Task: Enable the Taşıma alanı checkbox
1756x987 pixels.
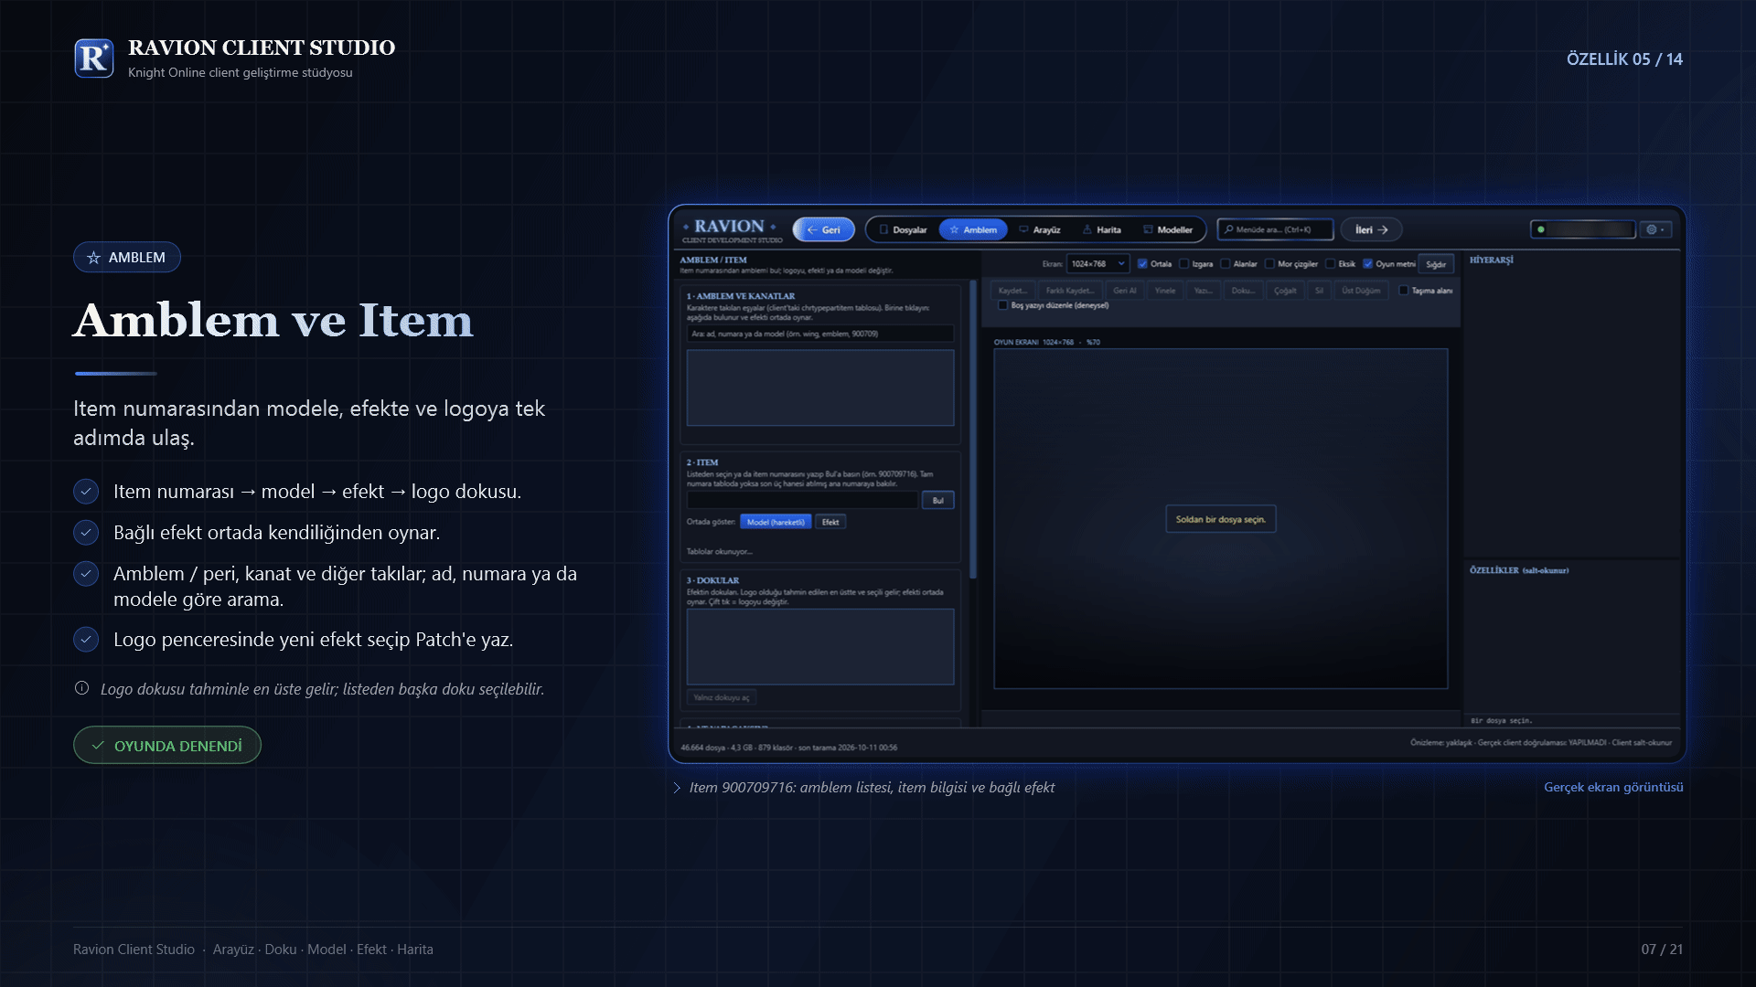Action: (x=1404, y=291)
